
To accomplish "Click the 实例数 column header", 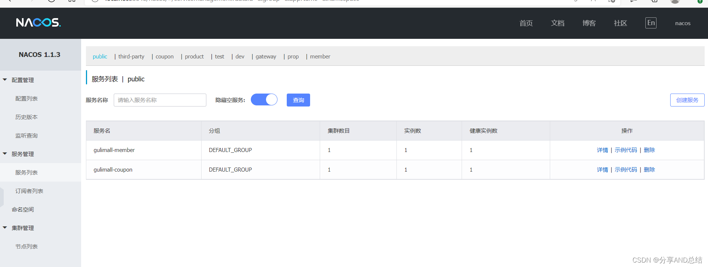I will tap(413, 131).
